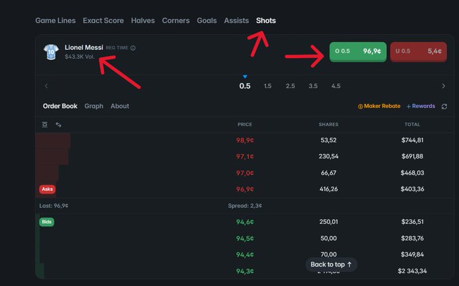
Task: Select the 3.5 shots line
Action: pos(313,86)
